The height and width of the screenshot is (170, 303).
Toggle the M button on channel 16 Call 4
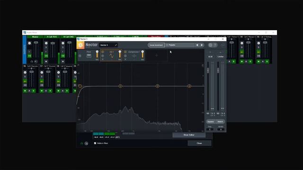(25, 91)
